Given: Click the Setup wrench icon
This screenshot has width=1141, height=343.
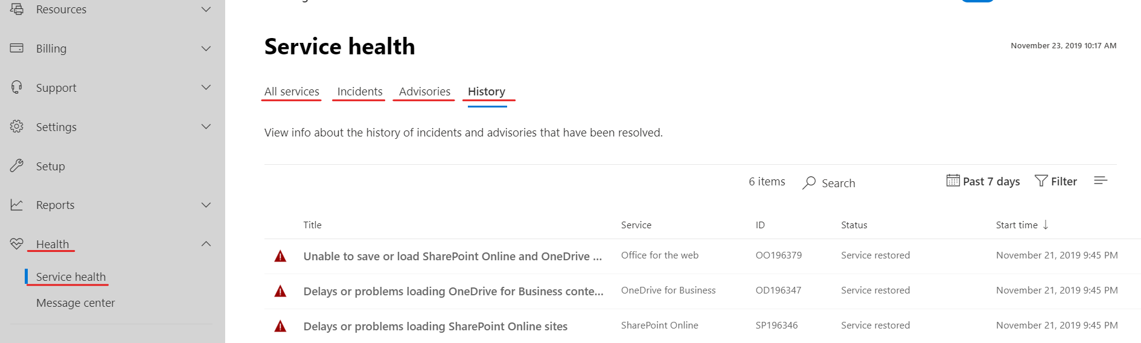Looking at the screenshot, I should coord(17,165).
